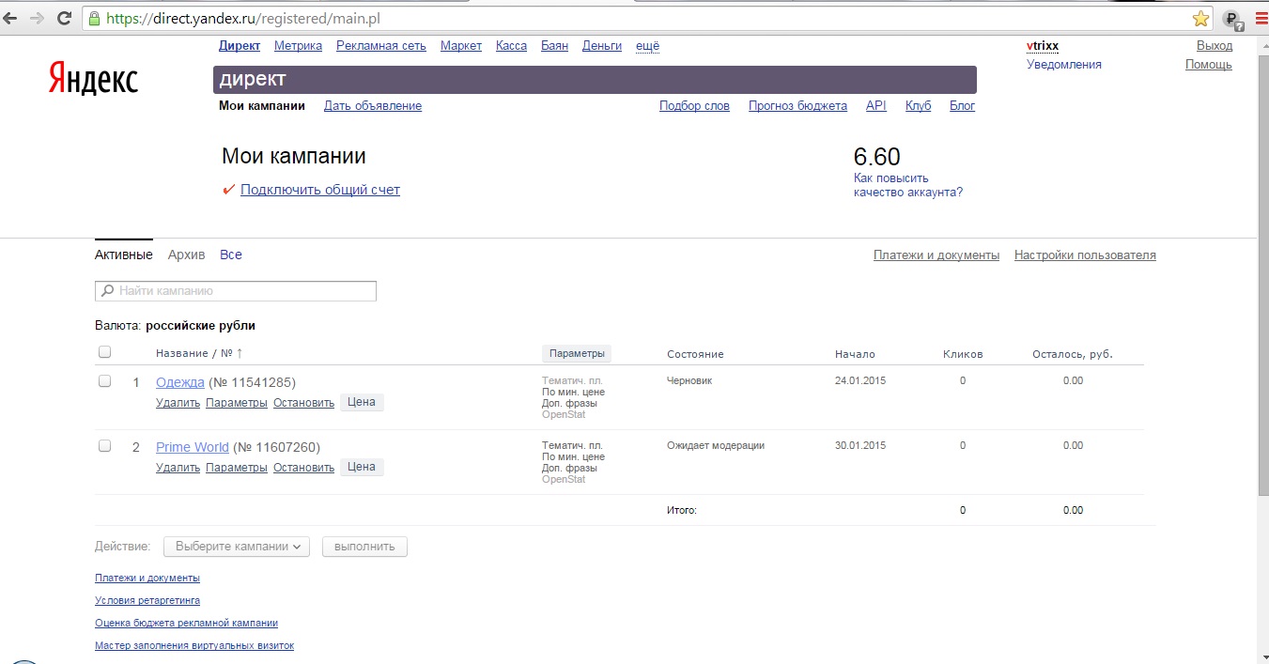Image resolution: width=1269 pixels, height=664 pixels.
Task: Check the Prime World campaign checkbox
Action: click(x=105, y=446)
